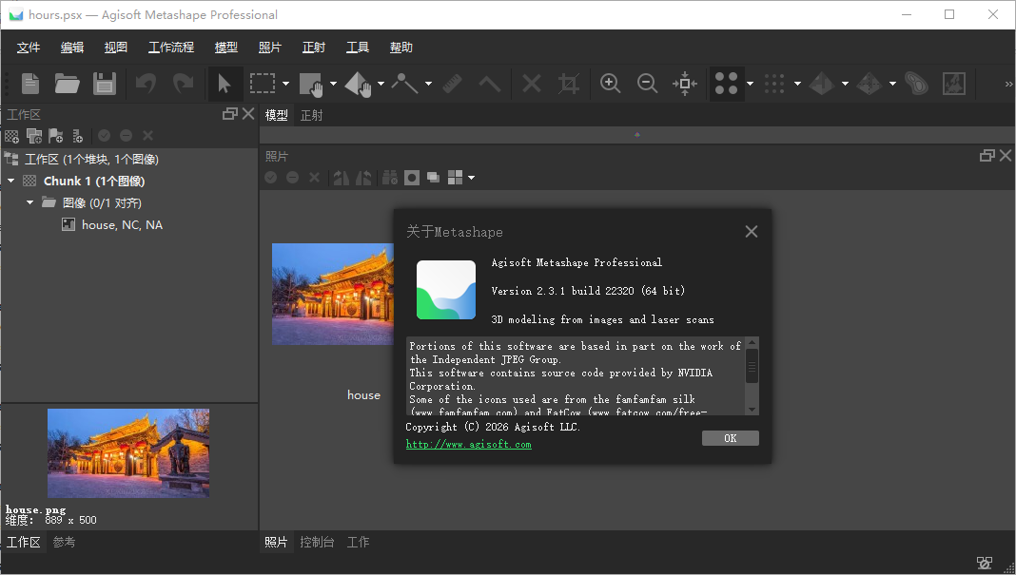Collapse the Chunk 1 tree node
The height and width of the screenshot is (575, 1016).
(x=11, y=181)
